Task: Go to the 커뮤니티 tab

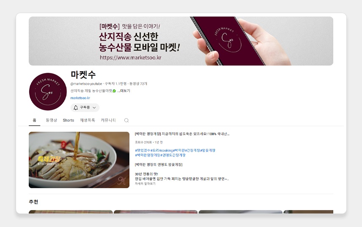Action: click(108, 120)
